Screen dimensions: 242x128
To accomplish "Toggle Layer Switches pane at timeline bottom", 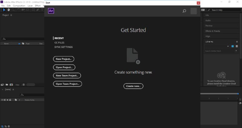I will (2, 126).
